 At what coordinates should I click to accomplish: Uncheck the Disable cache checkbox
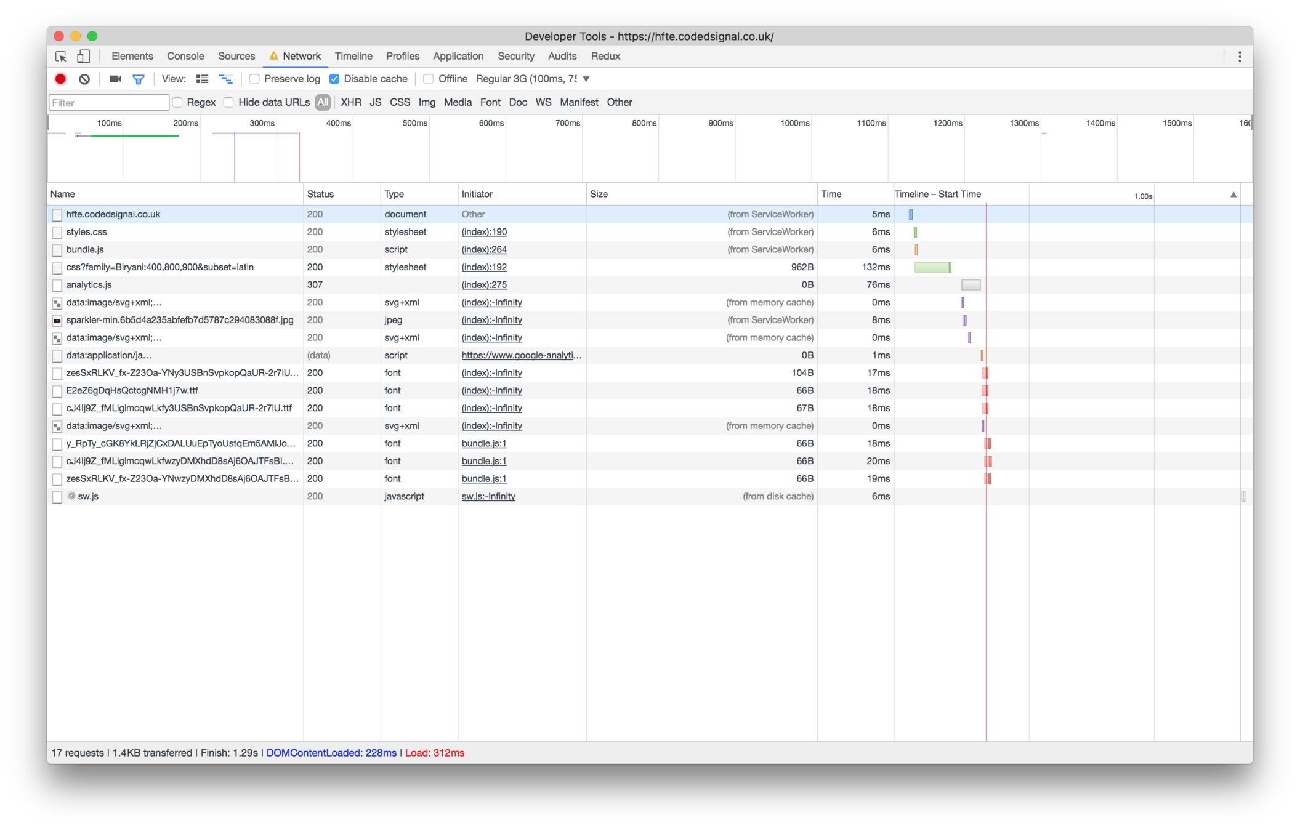click(334, 79)
